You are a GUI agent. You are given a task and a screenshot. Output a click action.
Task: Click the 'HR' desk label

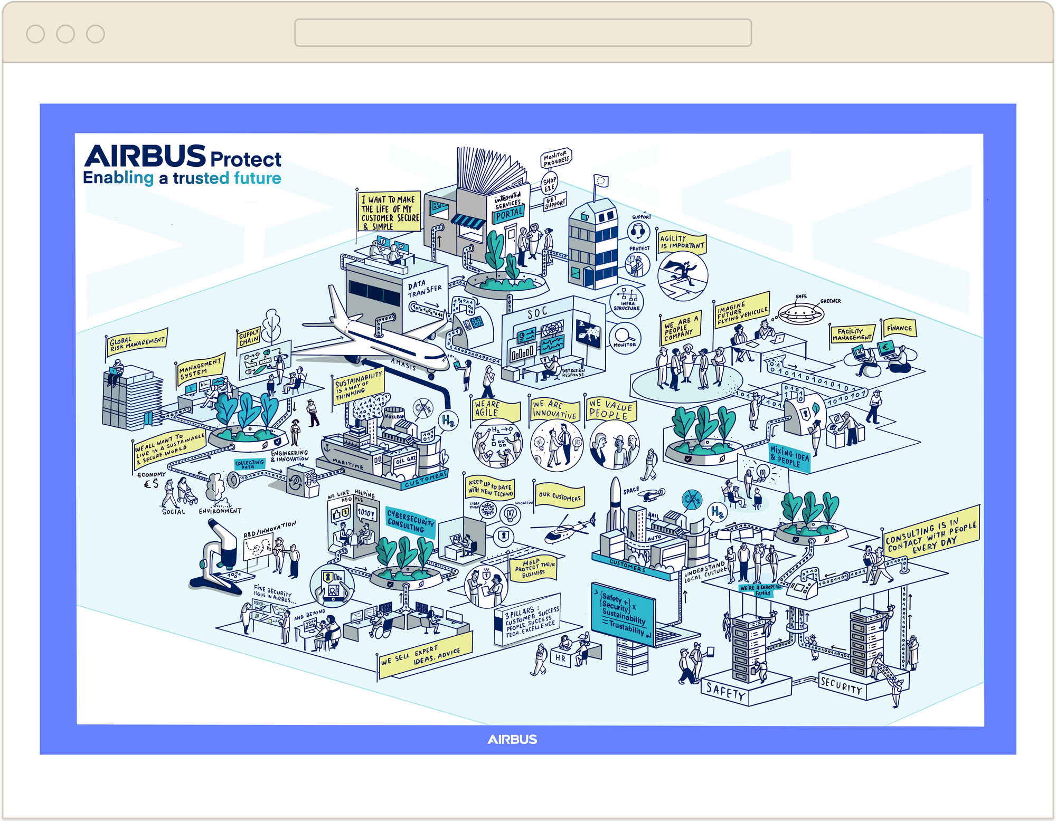[x=560, y=658]
